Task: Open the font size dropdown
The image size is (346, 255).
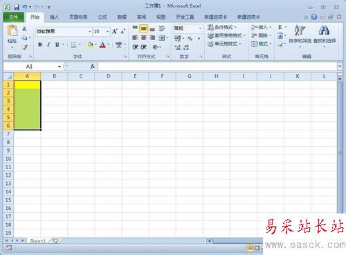Action: point(107,31)
